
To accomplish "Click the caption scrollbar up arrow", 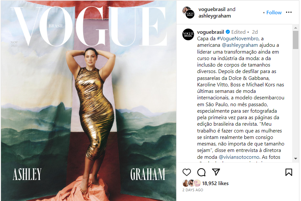I will click(x=295, y=28).
